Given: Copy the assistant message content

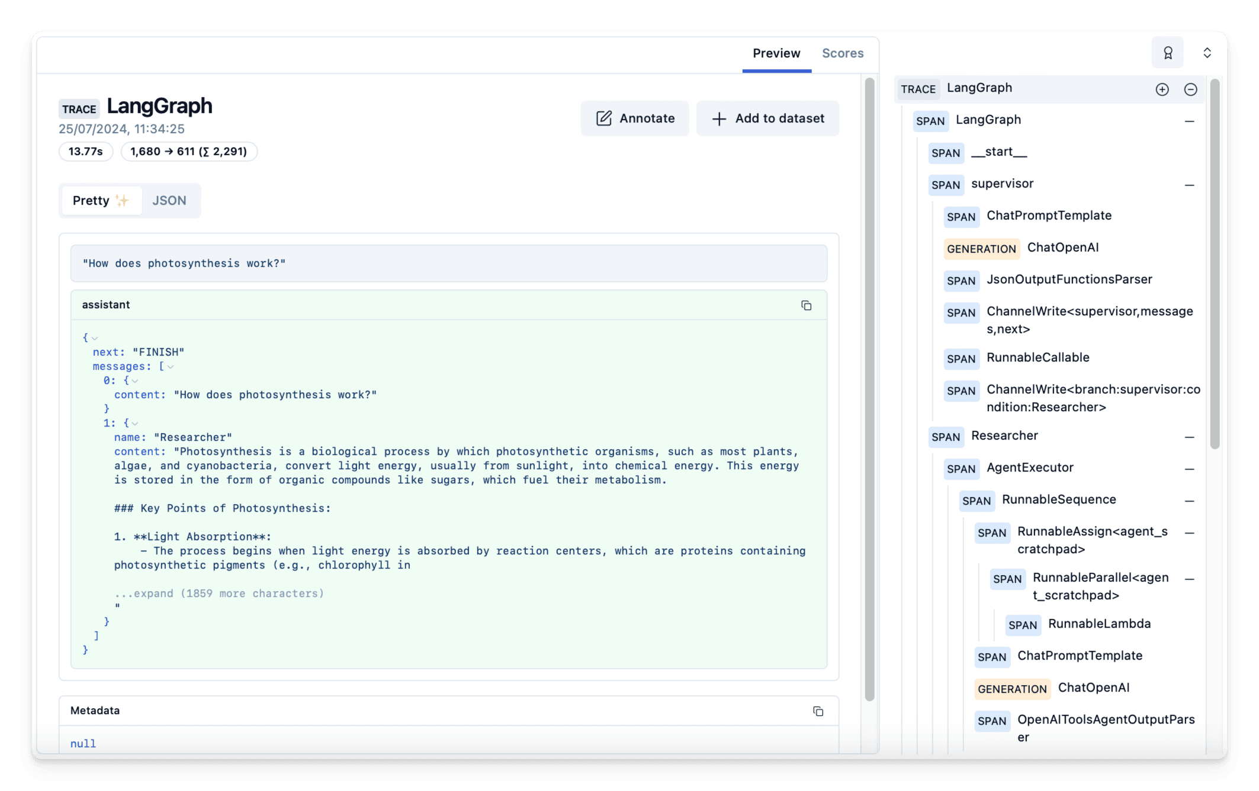Looking at the screenshot, I should pos(806,305).
